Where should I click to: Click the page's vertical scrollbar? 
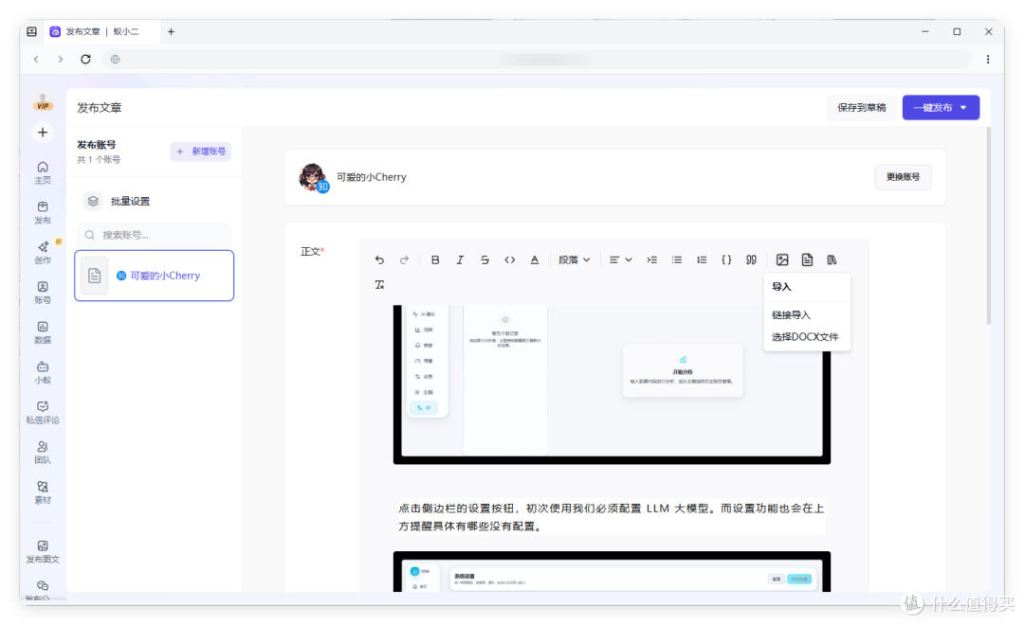(x=989, y=226)
